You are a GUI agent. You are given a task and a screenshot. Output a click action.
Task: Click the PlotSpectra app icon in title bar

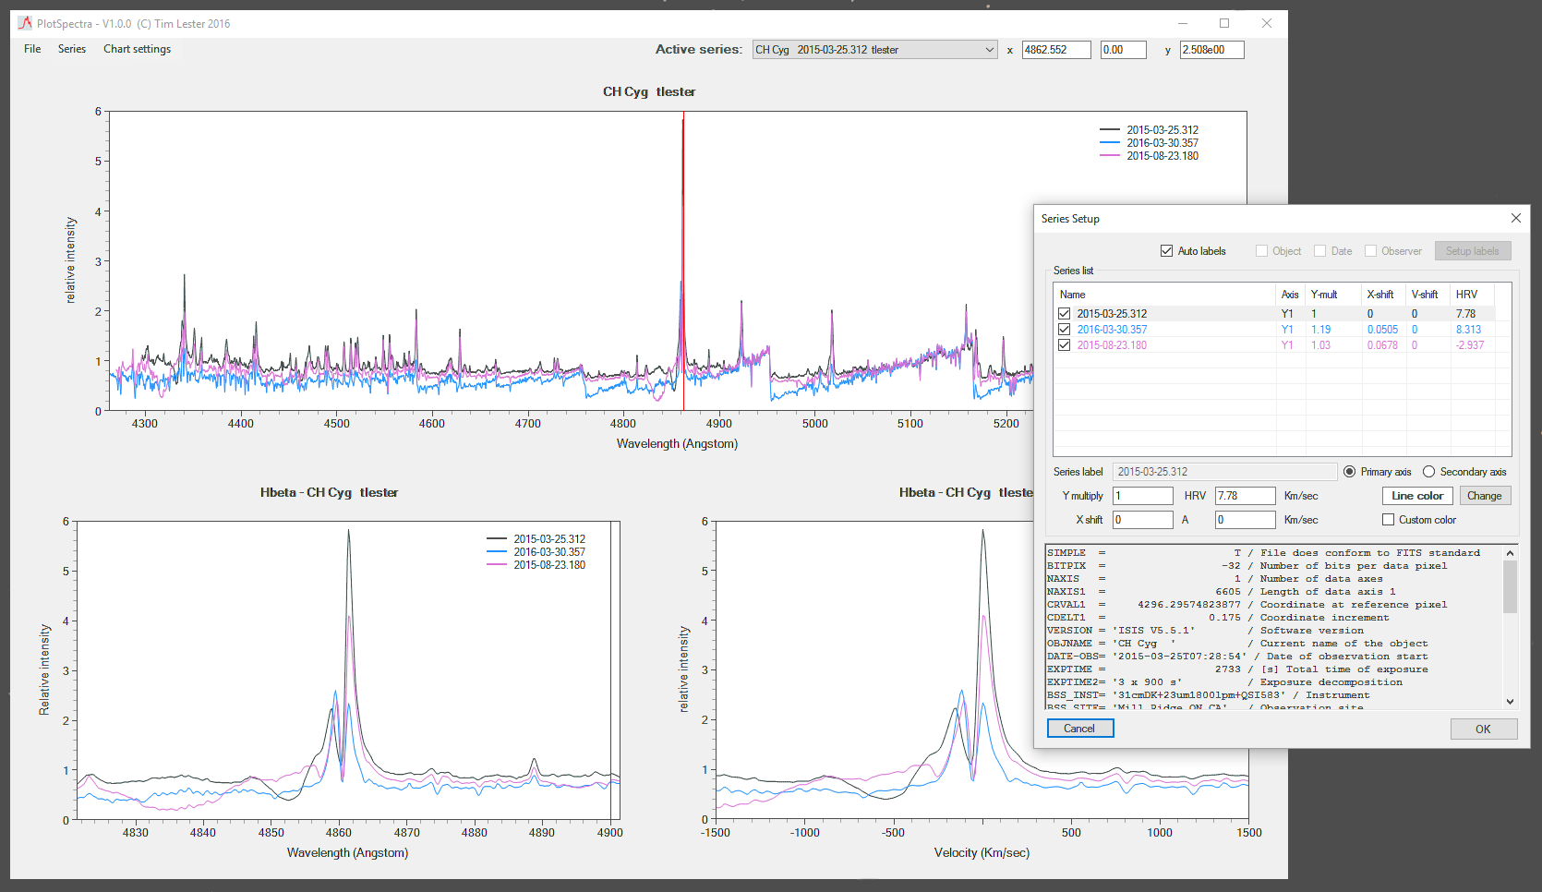25,23
